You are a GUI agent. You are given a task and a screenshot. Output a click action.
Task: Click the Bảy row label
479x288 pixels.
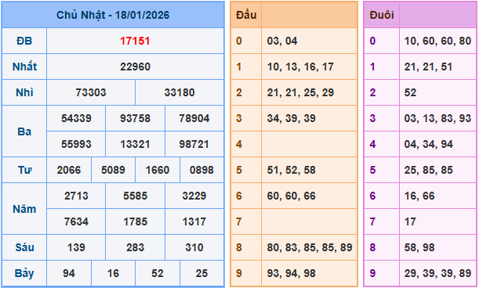tap(24, 273)
